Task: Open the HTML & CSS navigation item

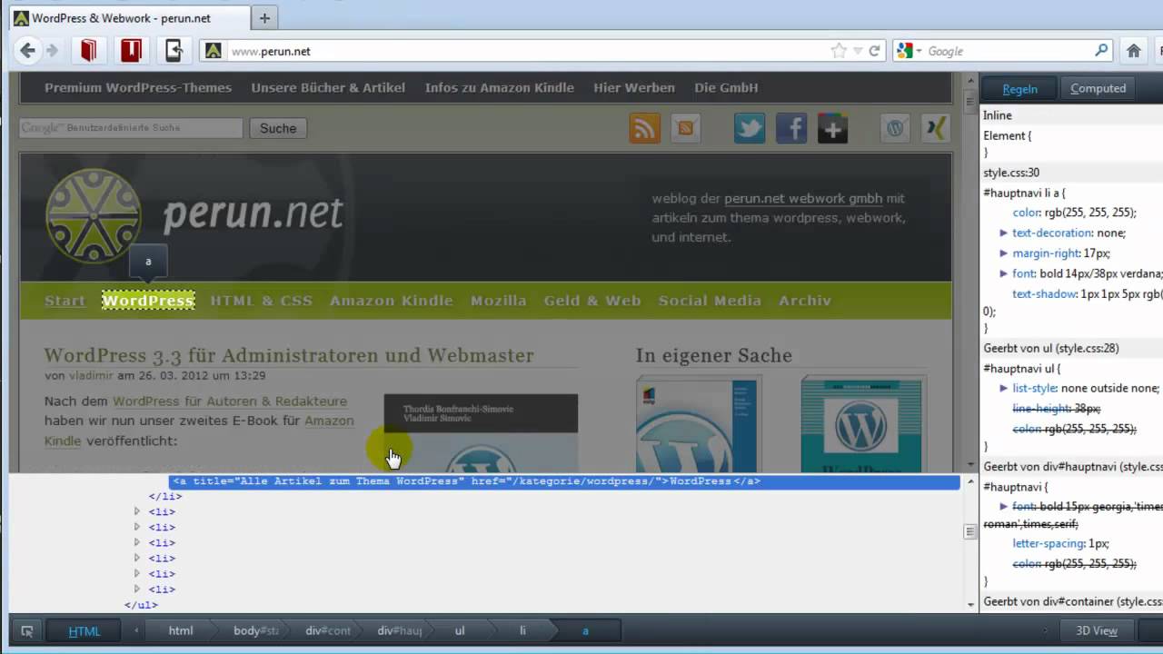Action: [x=262, y=301]
